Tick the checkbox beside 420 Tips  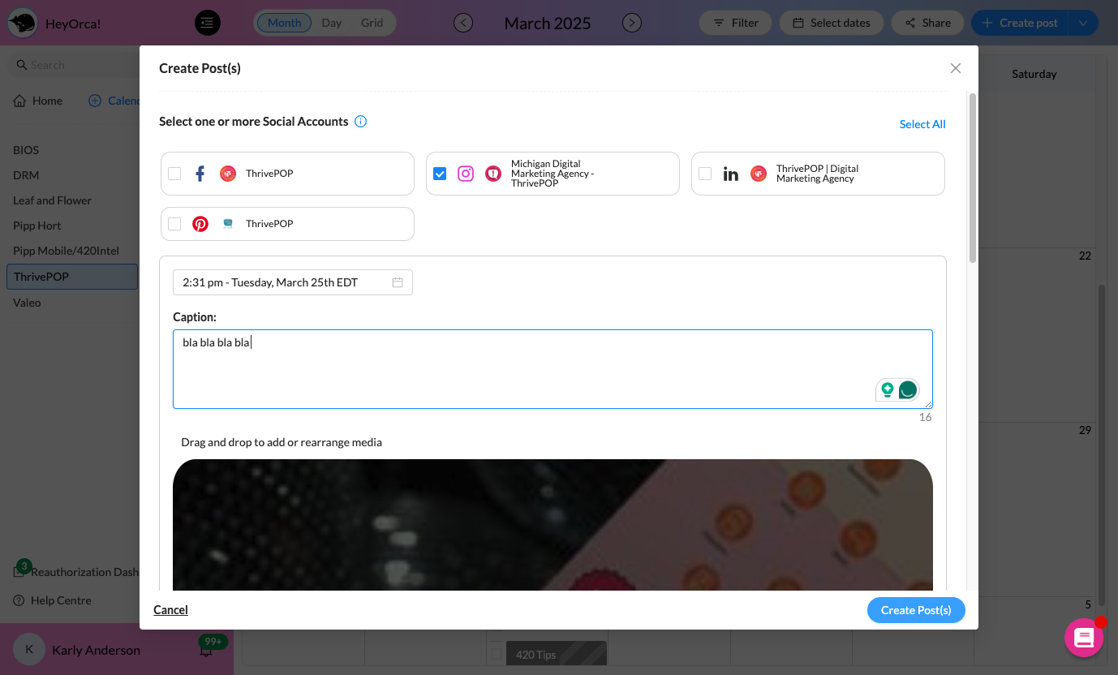pyautogui.click(x=497, y=653)
